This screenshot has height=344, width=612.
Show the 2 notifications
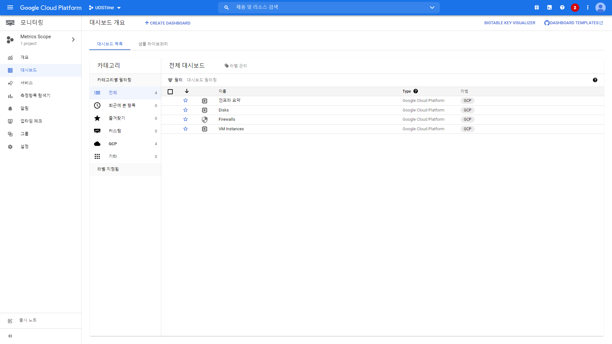[575, 8]
